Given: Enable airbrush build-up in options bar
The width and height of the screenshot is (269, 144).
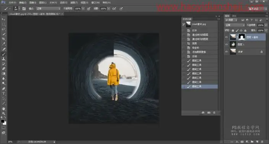Looking at the screenshot, I should coord(114,8).
